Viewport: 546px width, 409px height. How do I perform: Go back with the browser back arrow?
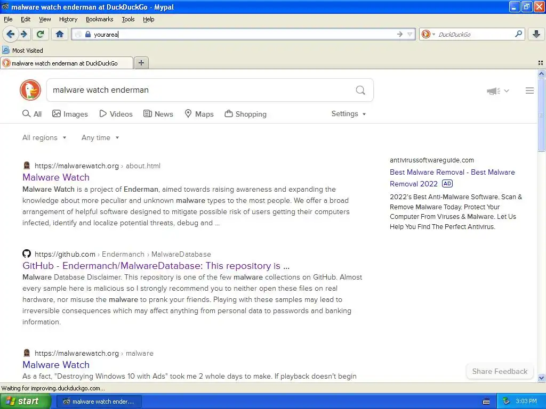[10, 34]
